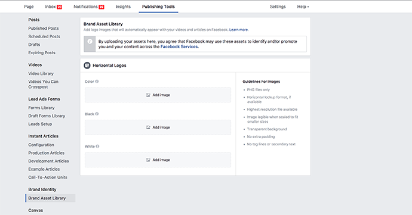Click the 'Transparent background' guideline

[x=267, y=129]
